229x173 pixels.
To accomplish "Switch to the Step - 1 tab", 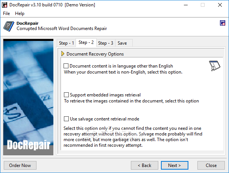I will [x=66, y=43].
